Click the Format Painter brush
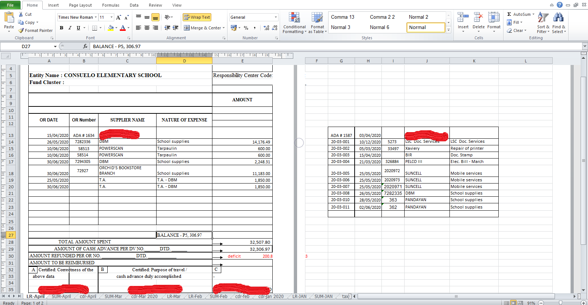Viewport: 588px width, 305px height. pos(36,30)
